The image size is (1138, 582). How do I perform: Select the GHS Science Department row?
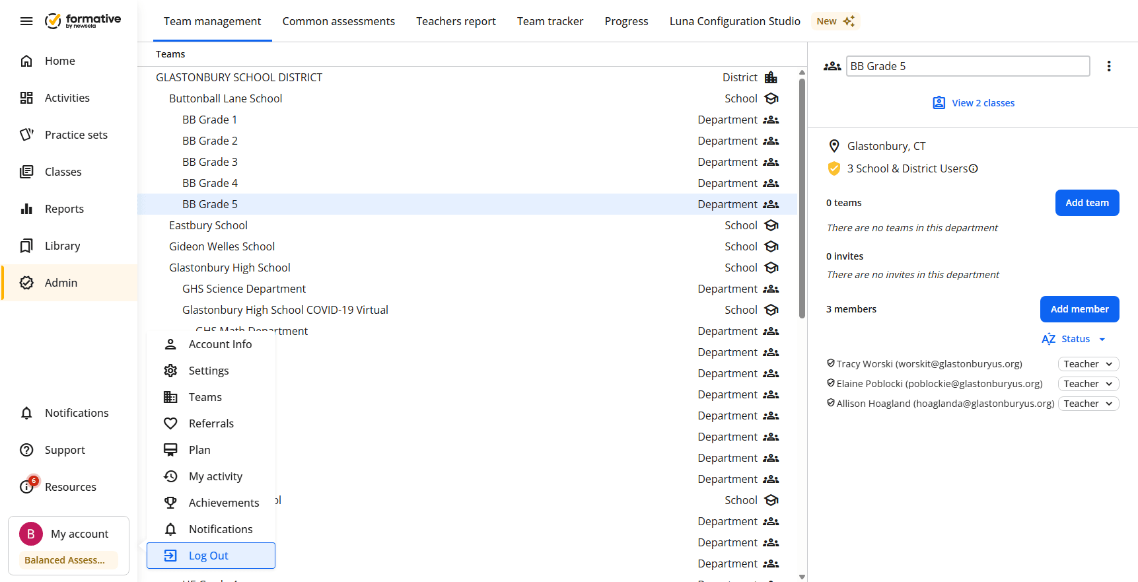point(467,289)
